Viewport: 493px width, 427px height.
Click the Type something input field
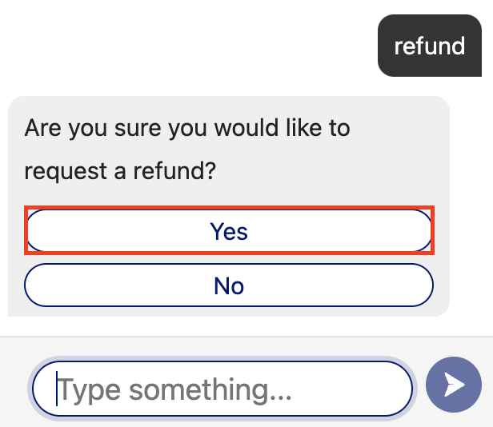[x=222, y=389]
